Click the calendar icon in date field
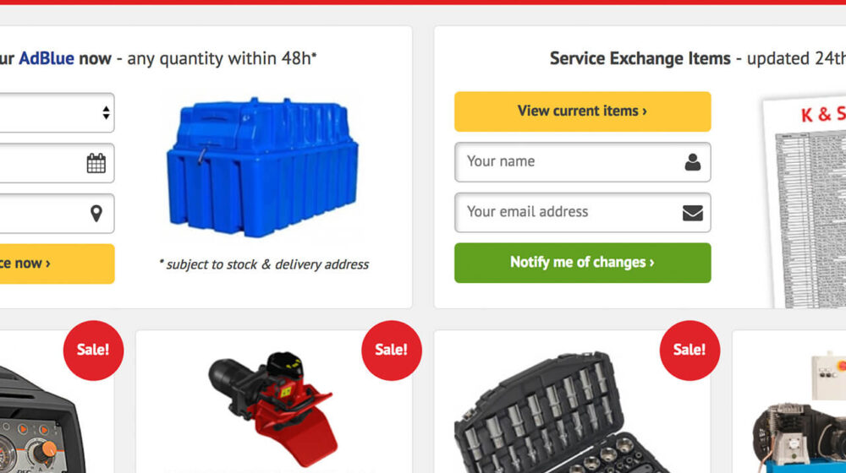Viewport: 846px width, 473px height. coord(96,163)
